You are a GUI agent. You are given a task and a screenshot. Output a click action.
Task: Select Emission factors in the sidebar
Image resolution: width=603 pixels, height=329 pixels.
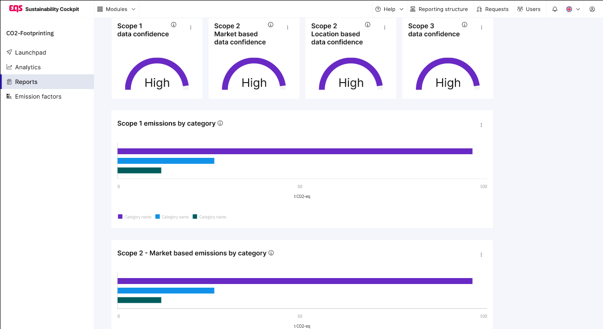[x=38, y=96]
